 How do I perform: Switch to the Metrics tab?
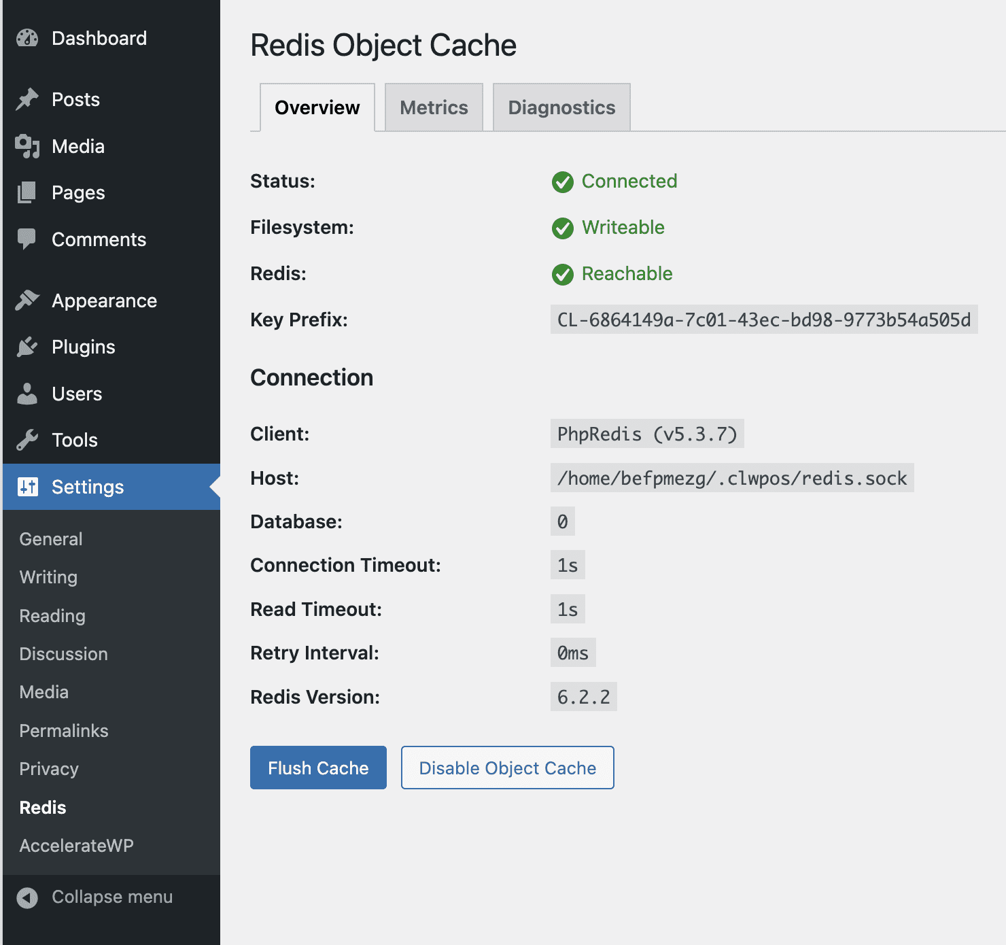pyautogui.click(x=434, y=107)
